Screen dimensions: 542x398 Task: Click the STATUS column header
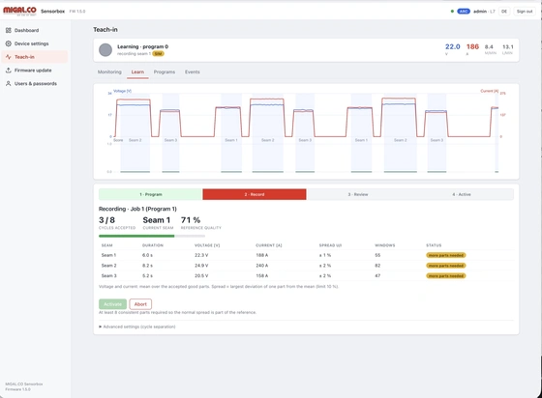pos(434,245)
